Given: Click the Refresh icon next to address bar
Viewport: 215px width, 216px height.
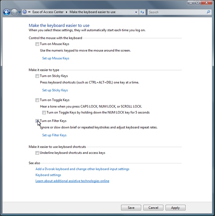Looking at the screenshot, I should pyautogui.click(x=142, y=12).
